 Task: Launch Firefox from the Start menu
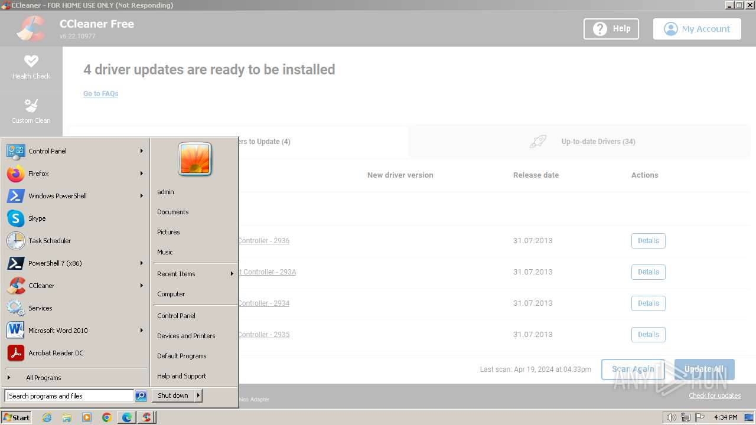click(76, 174)
